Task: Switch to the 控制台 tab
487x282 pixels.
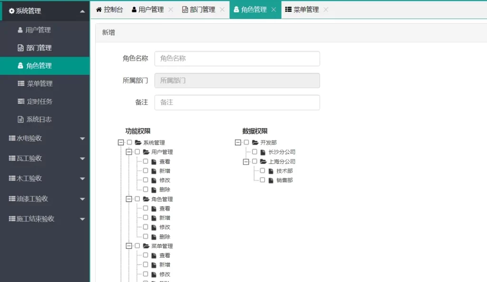Action: (110, 10)
